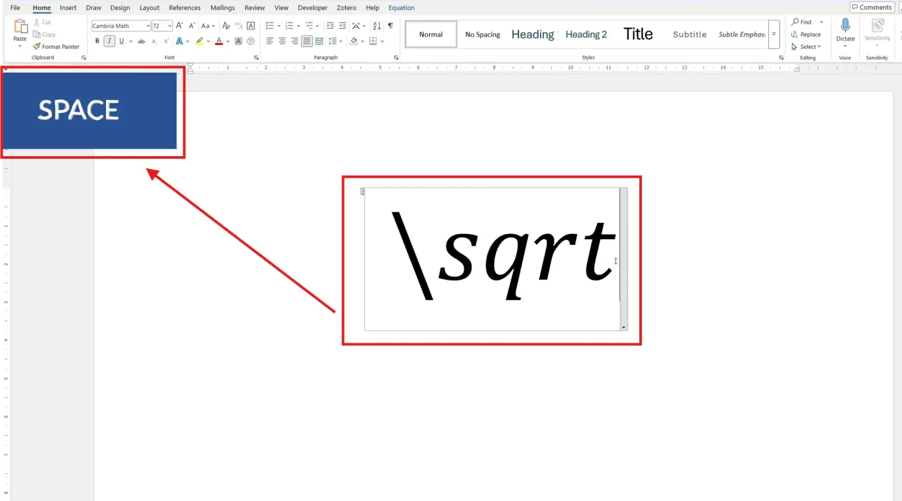Sort text with the A-Z sort icon
Viewport: 902px width, 501px height.
[x=377, y=25]
